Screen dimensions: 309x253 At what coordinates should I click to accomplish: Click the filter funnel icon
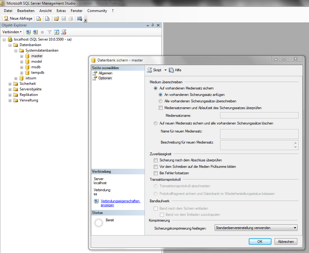[50, 32]
